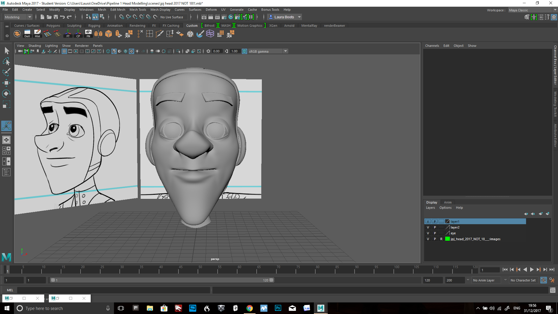Image resolution: width=558 pixels, height=314 pixels.
Task: Switch to the Polygons shelf tab
Action: [x=53, y=25]
